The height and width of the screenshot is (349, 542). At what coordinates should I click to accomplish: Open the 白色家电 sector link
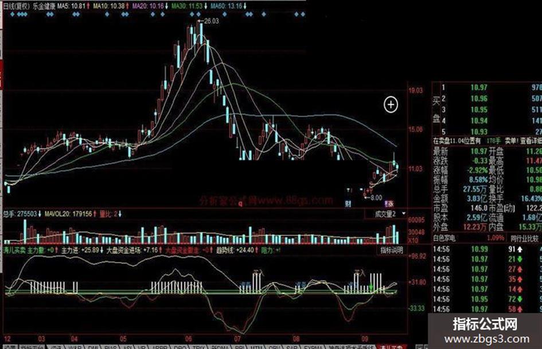coord(444,238)
